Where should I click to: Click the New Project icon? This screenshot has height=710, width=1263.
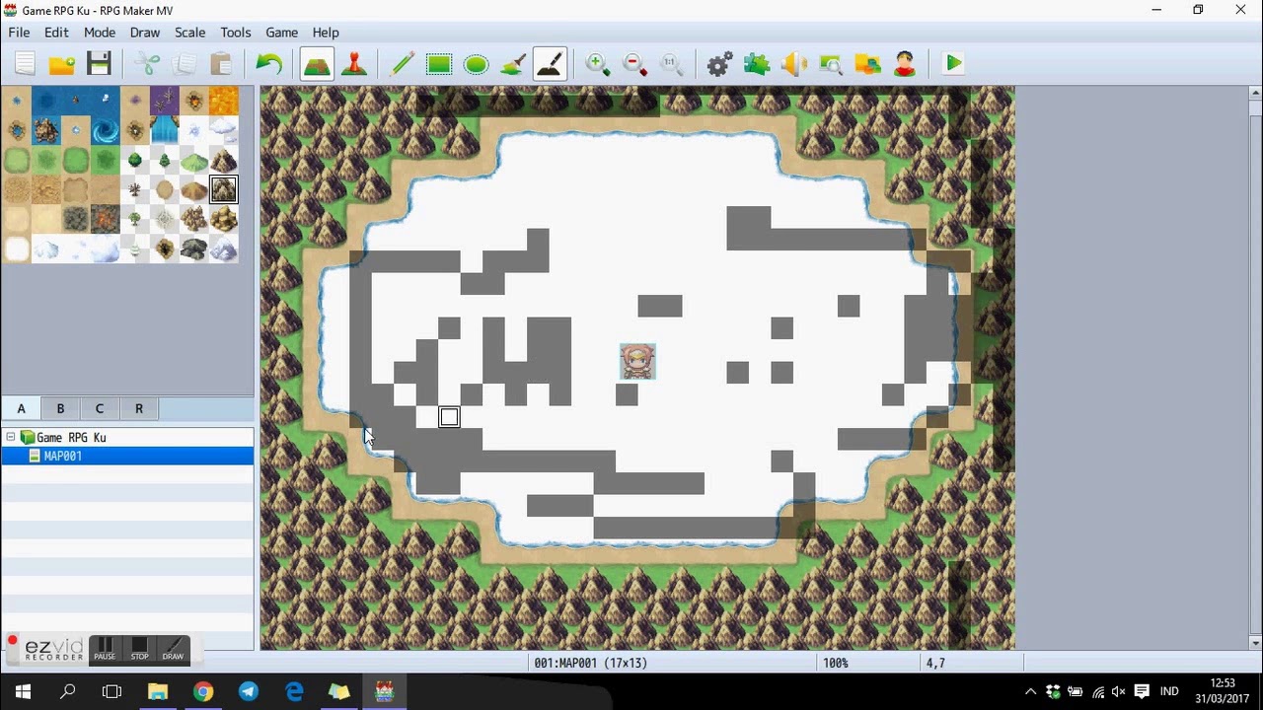[25, 64]
